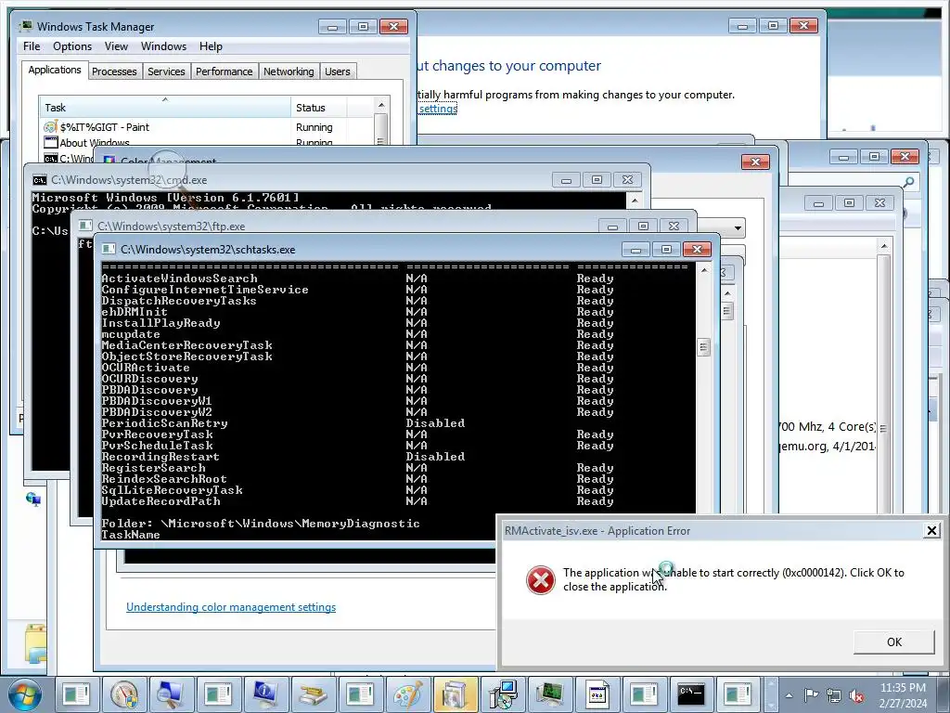Open the Windows menu in Task Manager
This screenshot has width=950, height=713.
tap(163, 46)
